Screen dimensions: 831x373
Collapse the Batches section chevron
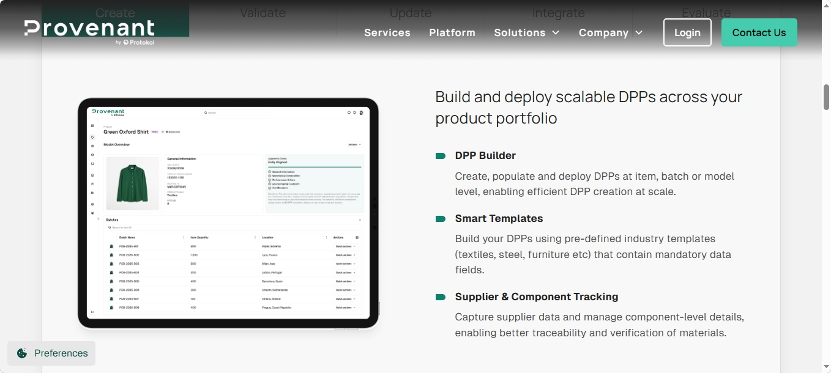click(x=360, y=220)
